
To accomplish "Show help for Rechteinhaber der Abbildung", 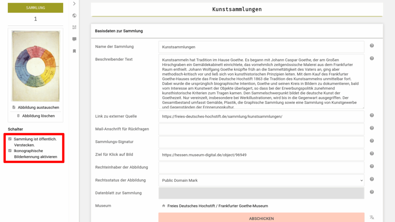I will click(372, 166).
